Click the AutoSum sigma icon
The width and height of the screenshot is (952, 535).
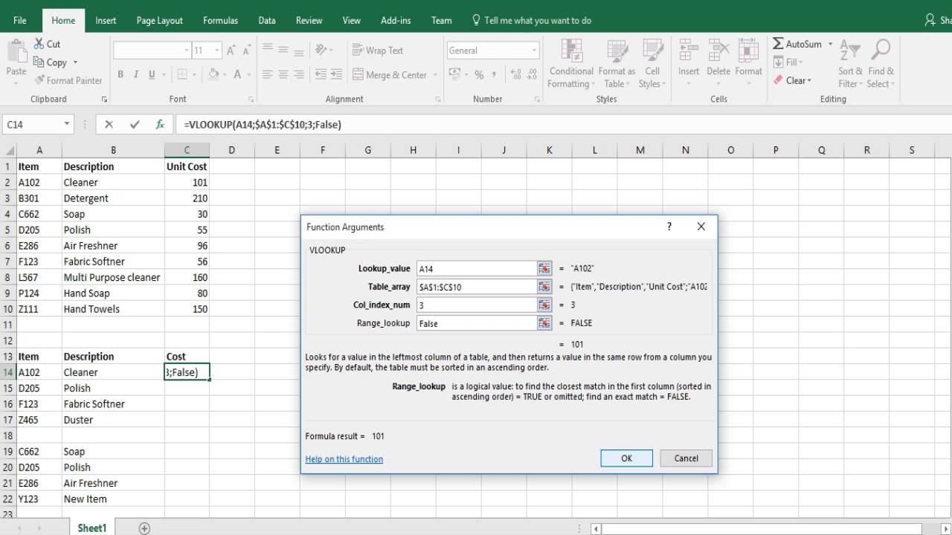coord(778,44)
